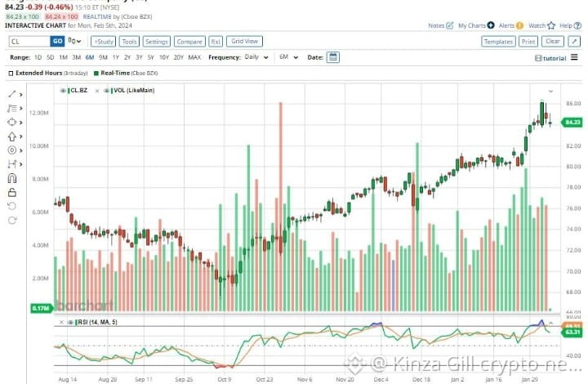Expand the target annotation submenu arrow
The height and width of the screenshot is (384, 588).
pyautogui.click(x=21, y=150)
